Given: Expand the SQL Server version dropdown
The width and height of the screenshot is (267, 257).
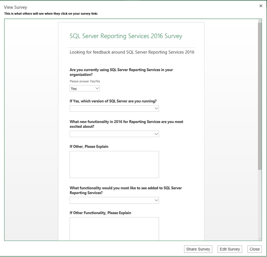Looking at the screenshot, I should (114, 108).
